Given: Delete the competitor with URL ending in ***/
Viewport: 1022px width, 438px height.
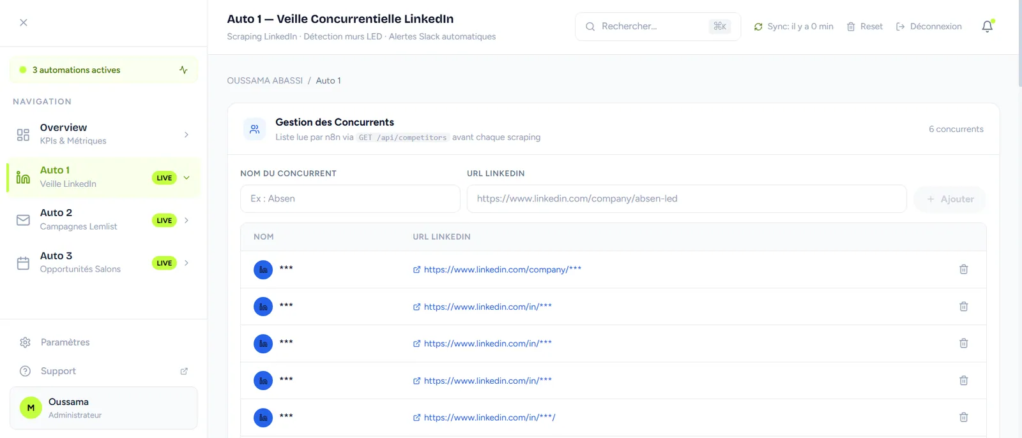Looking at the screenshot, I should click(x=964, y=418).
